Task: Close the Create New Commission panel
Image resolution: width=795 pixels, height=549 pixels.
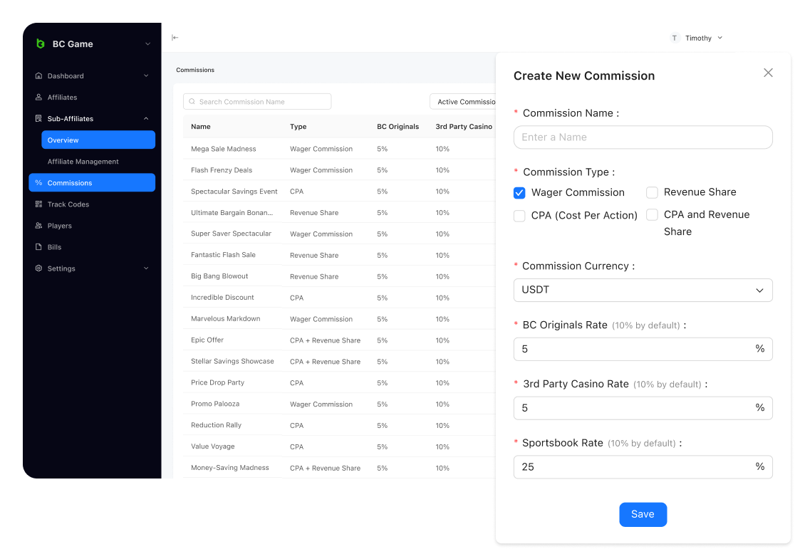Action: (768, 73)
